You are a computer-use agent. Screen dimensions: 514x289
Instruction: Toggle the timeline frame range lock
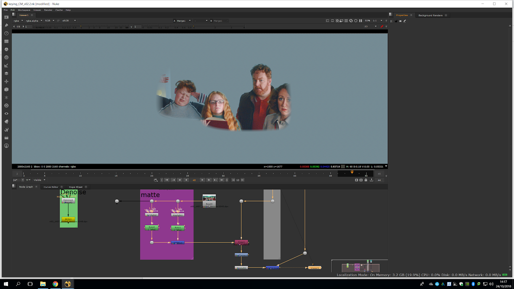click(x=366, y=180)
